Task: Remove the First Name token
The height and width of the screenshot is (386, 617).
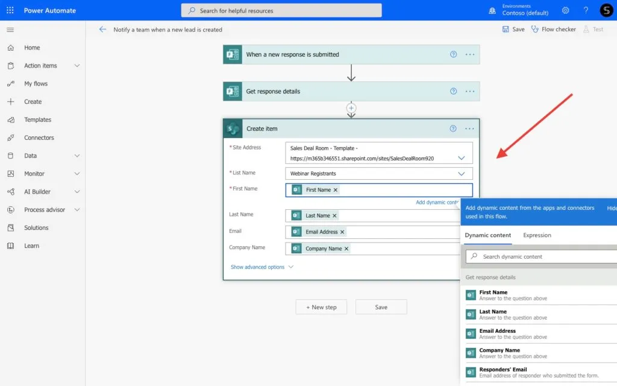Action: click(335, 190)
